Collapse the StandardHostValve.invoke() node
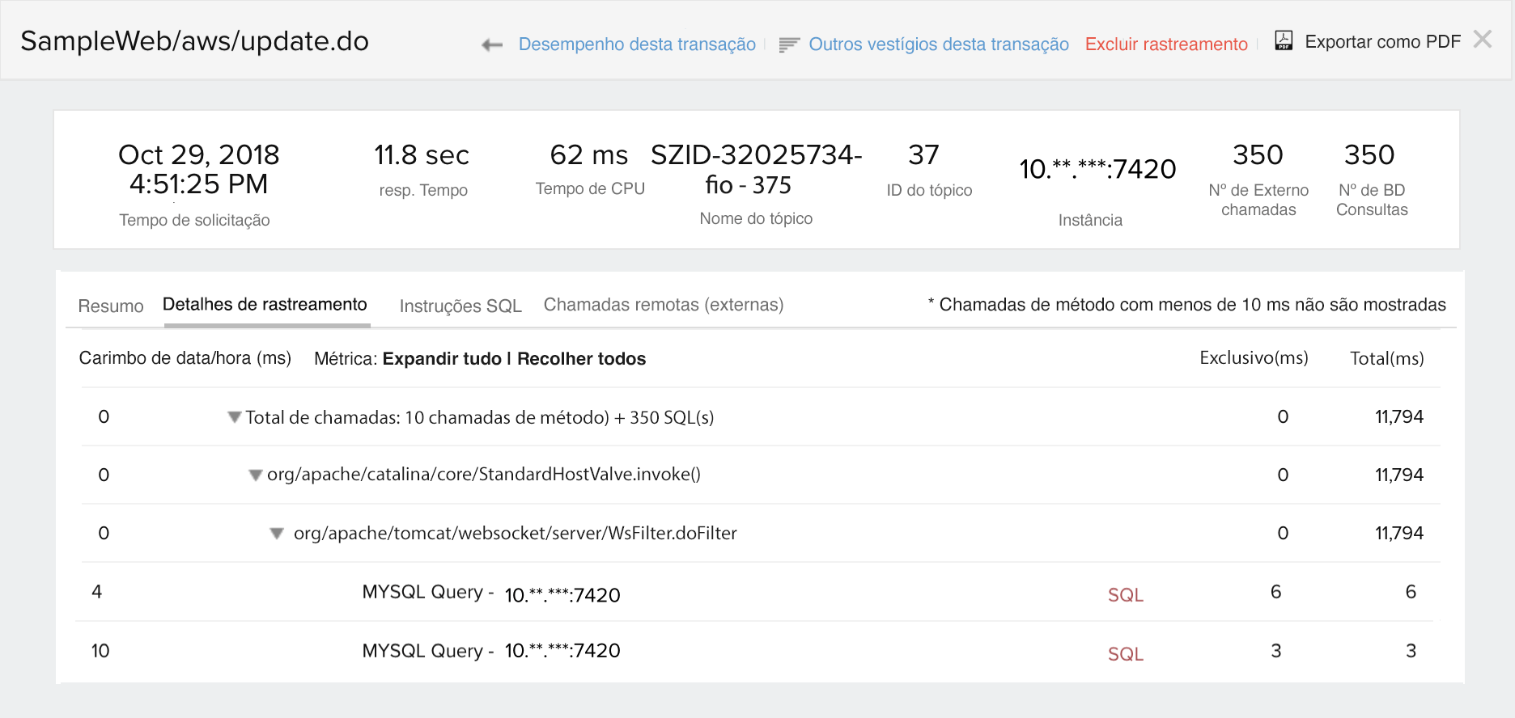Screen dimensions: 1515x718 point(256,475)
